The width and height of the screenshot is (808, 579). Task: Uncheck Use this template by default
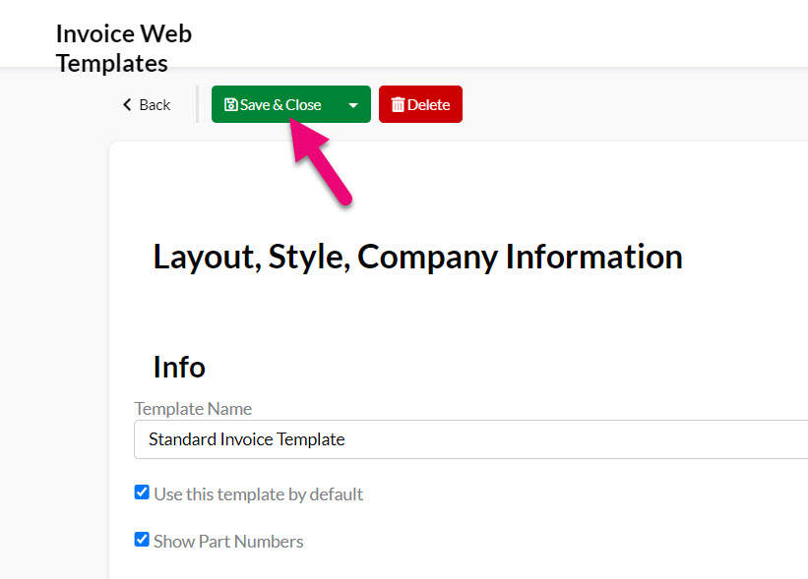(142, 492)
